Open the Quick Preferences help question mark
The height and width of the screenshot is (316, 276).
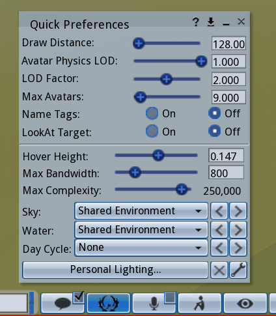(x=195, y=22)
